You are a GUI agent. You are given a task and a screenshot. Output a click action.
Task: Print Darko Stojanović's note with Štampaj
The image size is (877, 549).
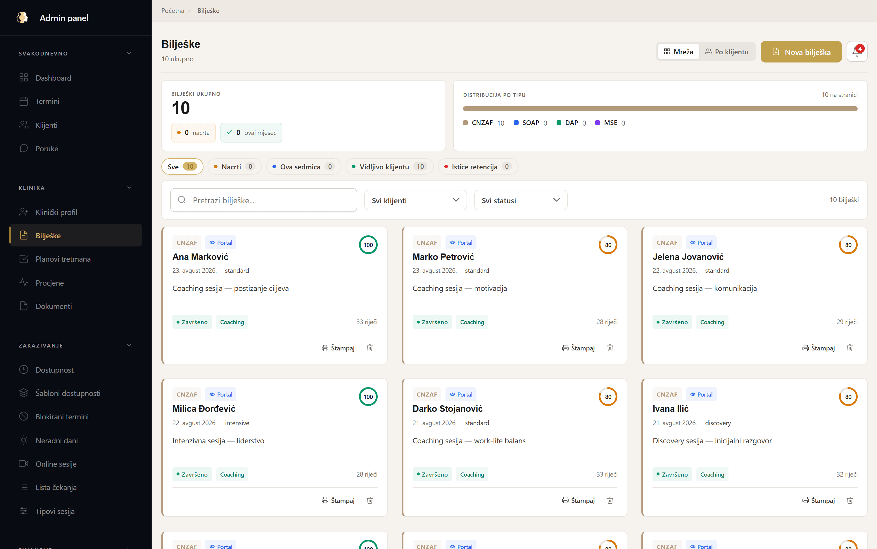coord(578,500)
